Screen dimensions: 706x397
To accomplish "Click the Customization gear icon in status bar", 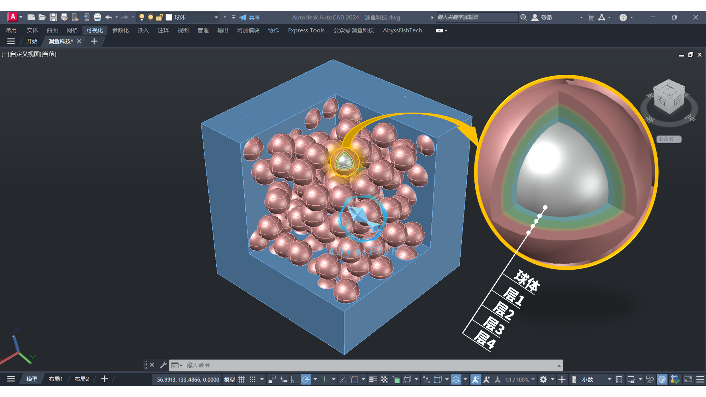I will click(543, 379).
